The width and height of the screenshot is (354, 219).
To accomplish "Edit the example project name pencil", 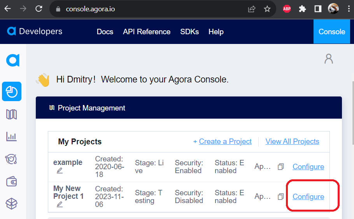I will [x=60, y=170].
